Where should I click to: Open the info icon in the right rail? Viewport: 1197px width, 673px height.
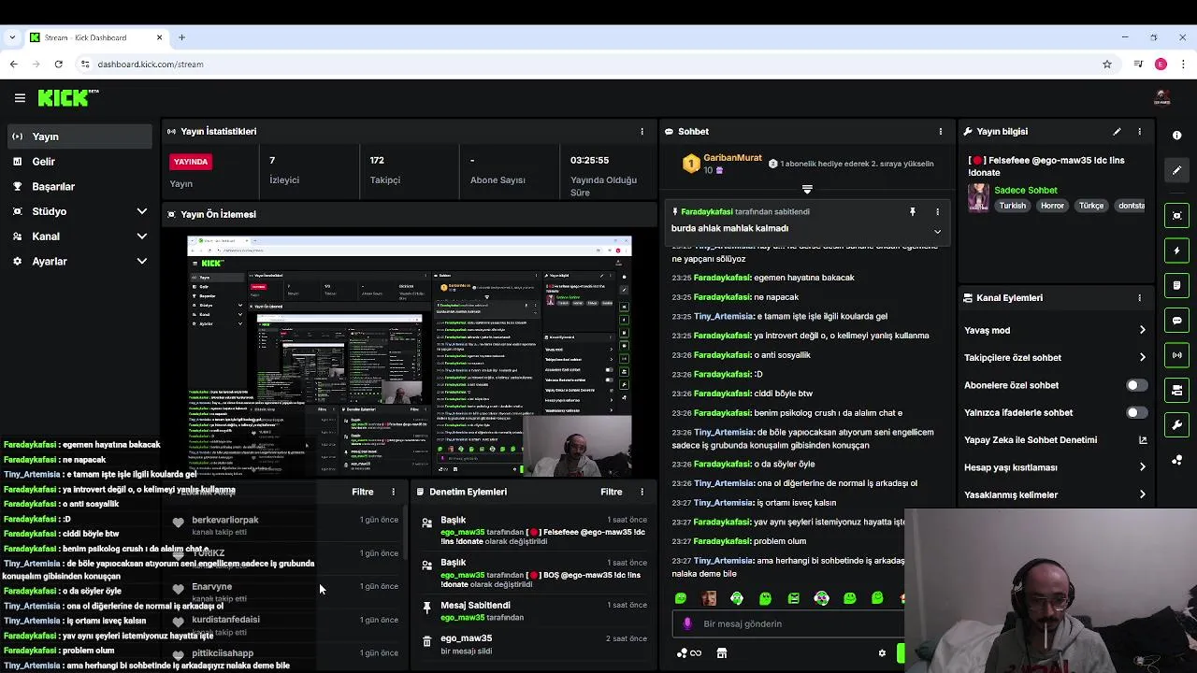coord(1176,136)
